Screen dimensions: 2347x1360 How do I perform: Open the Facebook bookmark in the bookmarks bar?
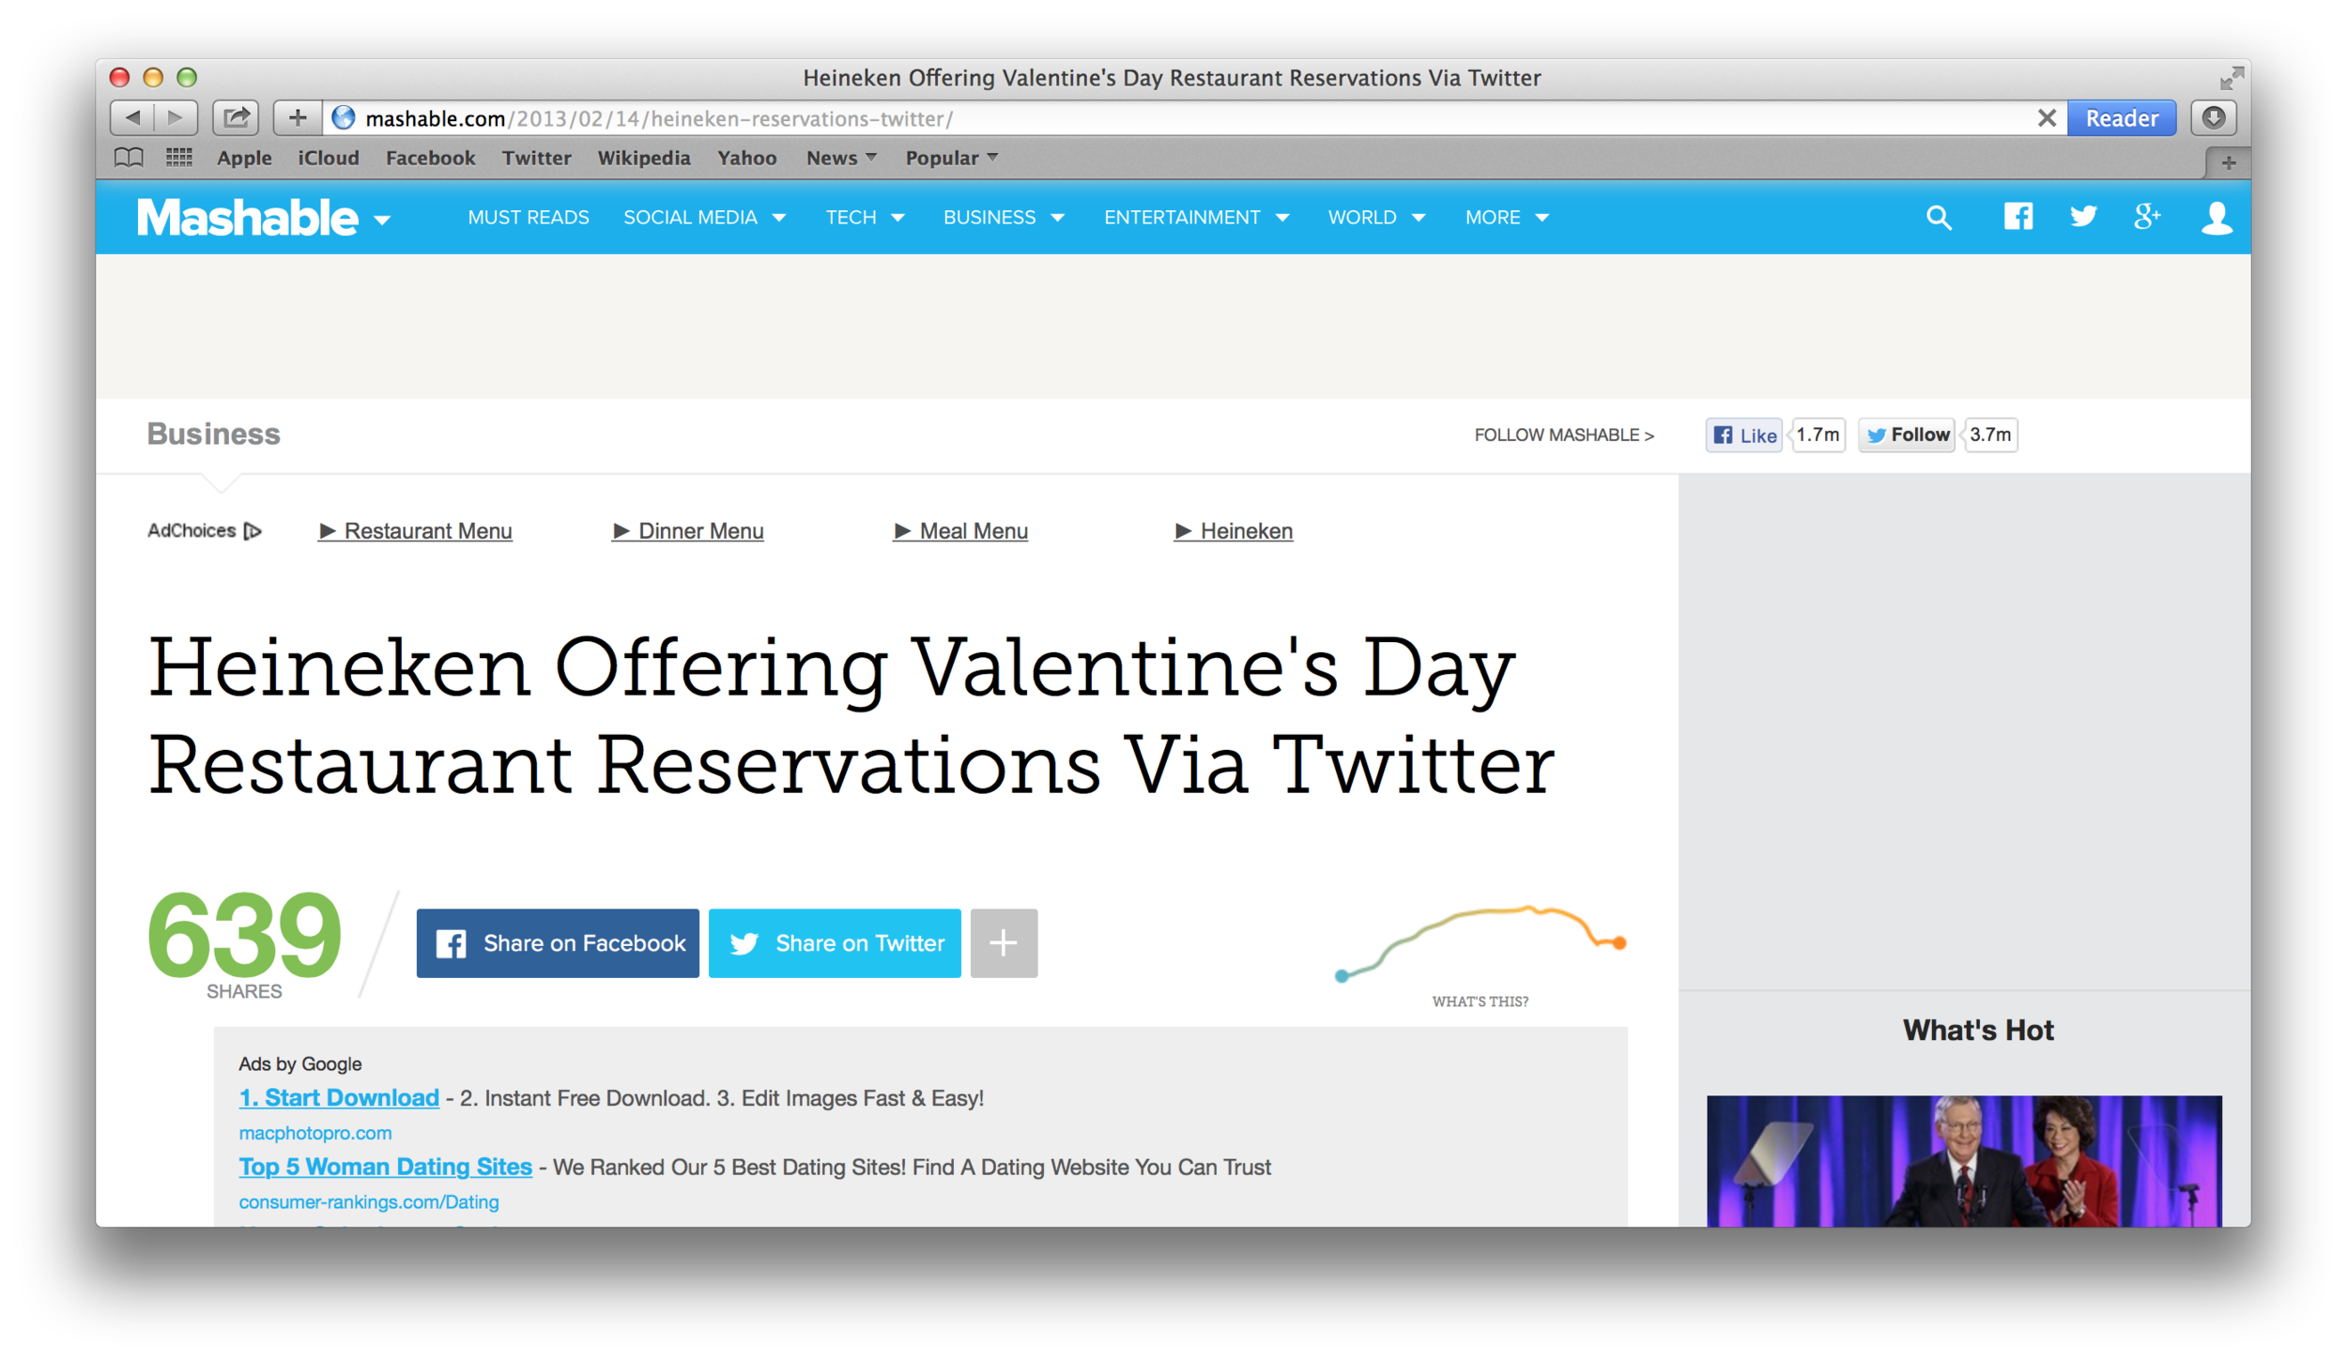click(430, 158)
